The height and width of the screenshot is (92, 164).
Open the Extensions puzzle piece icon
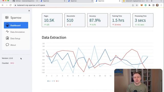coord(149,5)
